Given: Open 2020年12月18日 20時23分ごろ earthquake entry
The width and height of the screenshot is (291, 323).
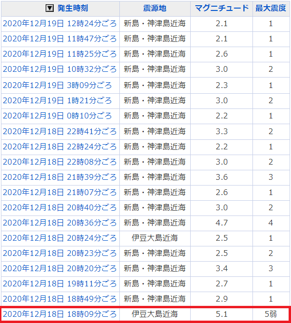Looking at the screenshot, I should tap(60, 253).
